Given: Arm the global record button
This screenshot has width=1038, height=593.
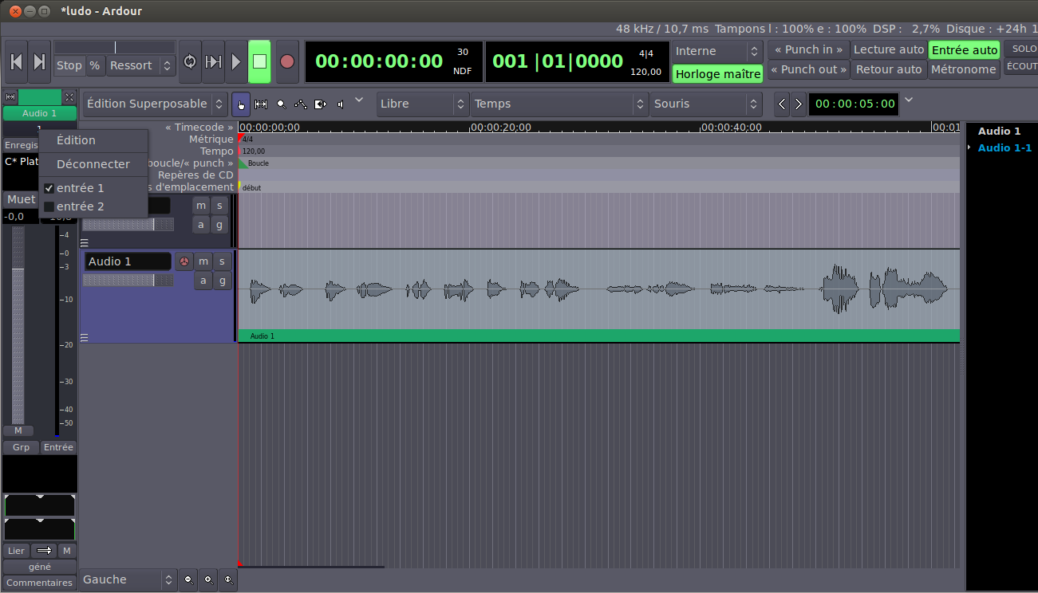Looking at the screenshot, I should 287,61.
